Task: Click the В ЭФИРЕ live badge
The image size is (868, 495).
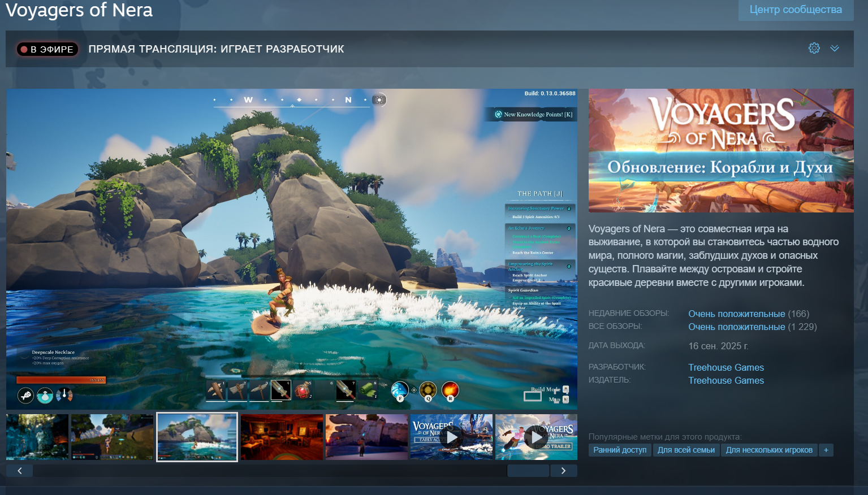Action: 47,49
